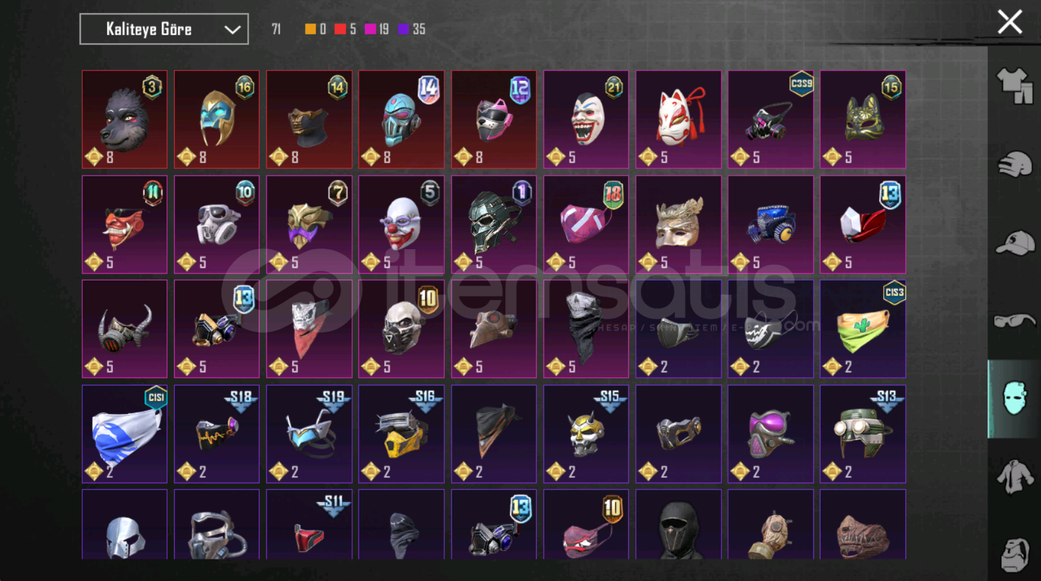The height and width of the screenshot is (581, 1041).
Task: Open the cap headwear category icon
Action: point(1014,243)
